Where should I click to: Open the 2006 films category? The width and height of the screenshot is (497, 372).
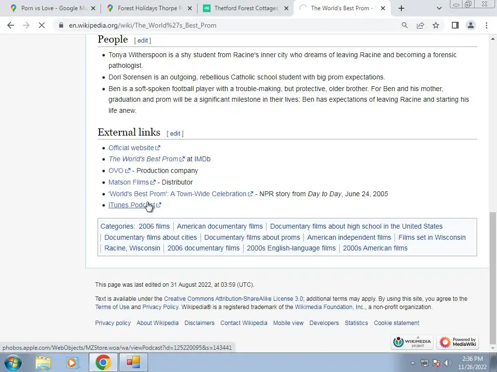[154, 226]
